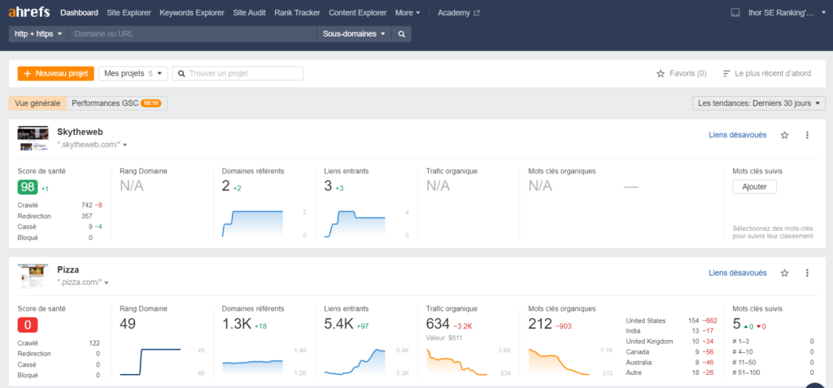Click the Pizza Trafic organique trend chart
833x388 pixels.
click(x=457, y=363)
